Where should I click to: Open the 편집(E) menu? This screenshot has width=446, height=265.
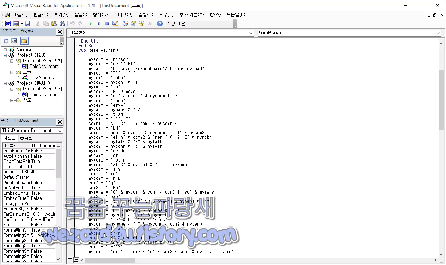click(x=41, y=14)
